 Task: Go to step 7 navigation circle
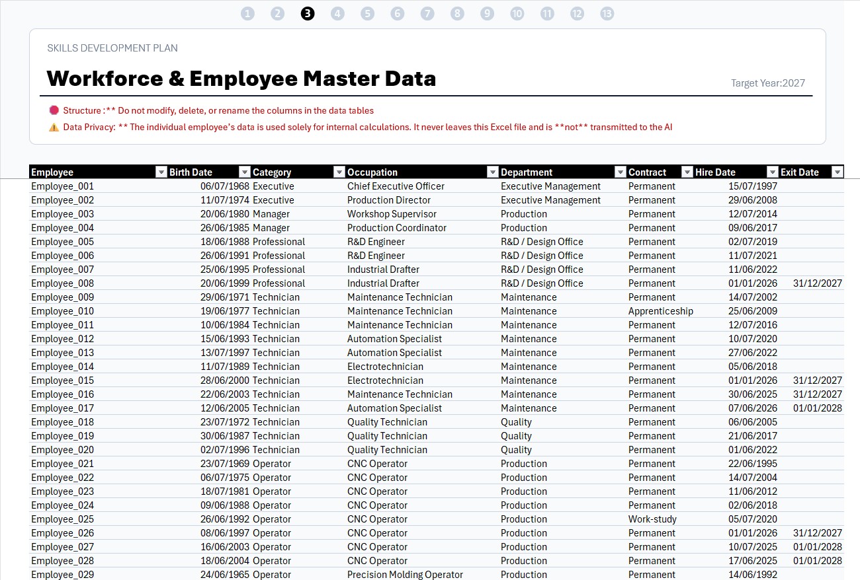coord(427,14)
